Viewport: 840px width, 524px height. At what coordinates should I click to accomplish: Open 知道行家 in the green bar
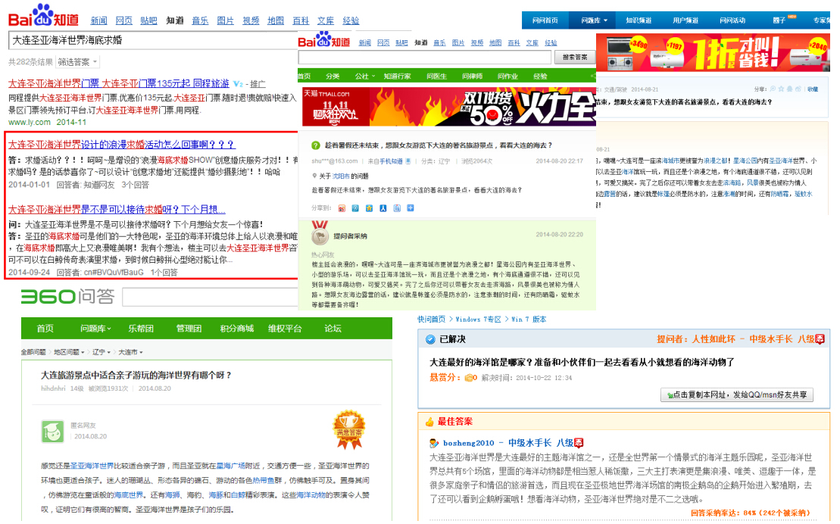coord(397,76)
